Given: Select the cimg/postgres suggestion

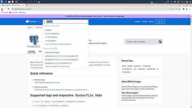Looking at the screenshot, I should tap(50, 41).
